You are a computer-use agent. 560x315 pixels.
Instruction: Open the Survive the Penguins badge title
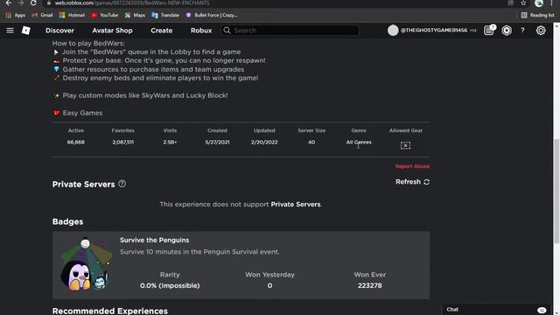point(154,240)
